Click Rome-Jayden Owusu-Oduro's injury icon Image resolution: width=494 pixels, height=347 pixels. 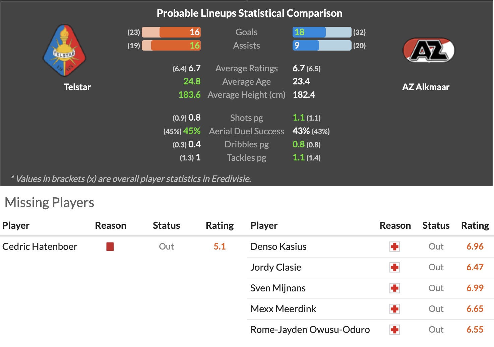pos(394,330)
